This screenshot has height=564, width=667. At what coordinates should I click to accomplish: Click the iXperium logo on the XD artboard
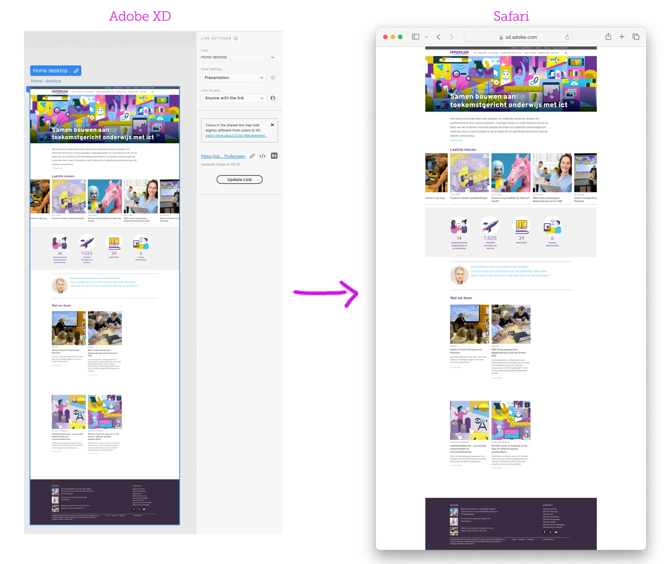tap(60, 92)
